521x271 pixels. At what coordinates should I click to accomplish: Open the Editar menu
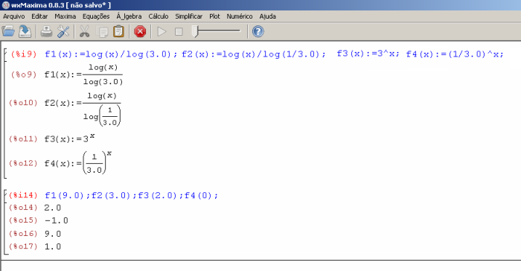tap(39, 16)
